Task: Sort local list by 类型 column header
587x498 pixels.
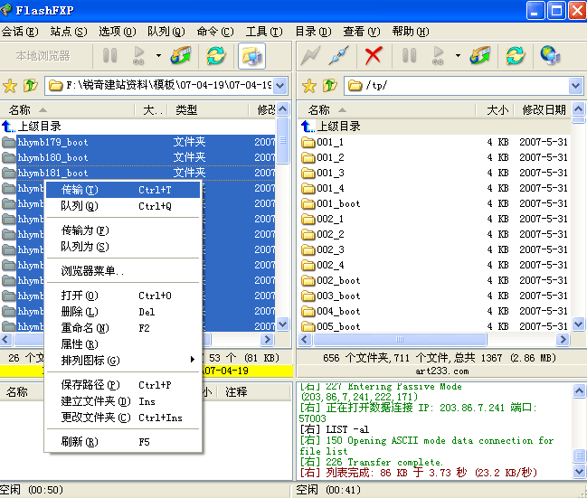Action: [x=207, y=110]
